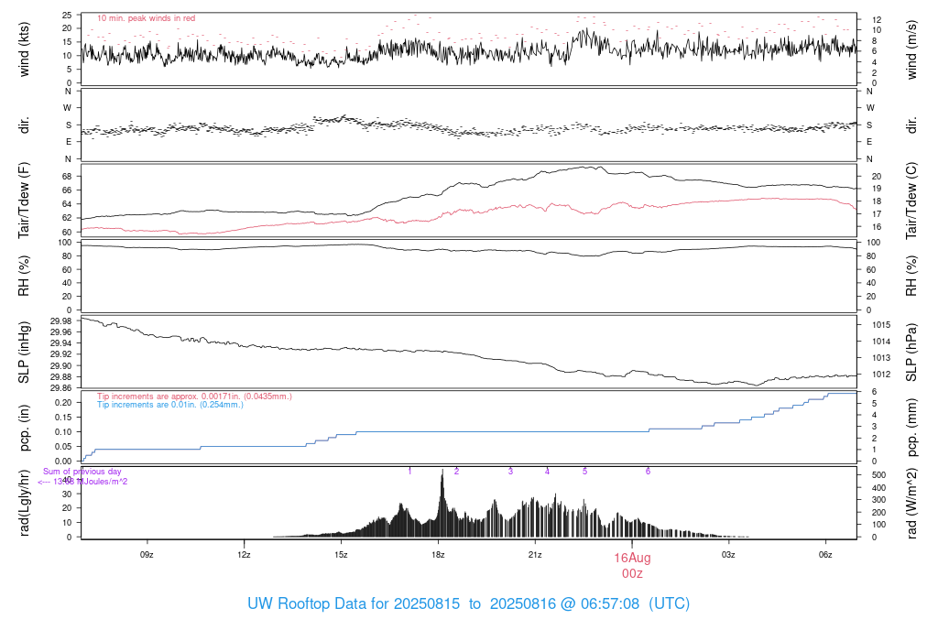This screenshot has height=641, width=938.
Task: Click the 'pcp. (in)' axis label
Action: point(24,428)
